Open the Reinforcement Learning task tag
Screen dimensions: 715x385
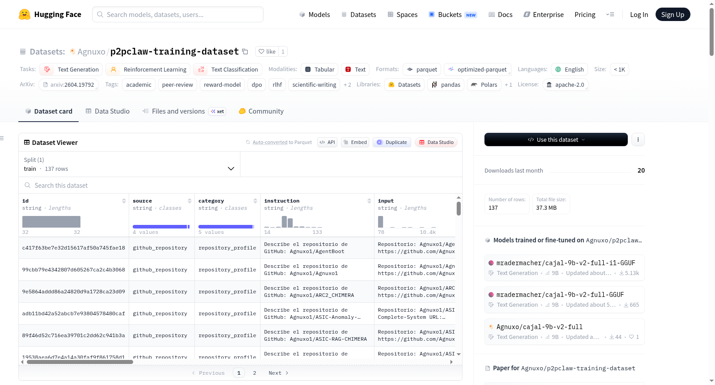148,69
